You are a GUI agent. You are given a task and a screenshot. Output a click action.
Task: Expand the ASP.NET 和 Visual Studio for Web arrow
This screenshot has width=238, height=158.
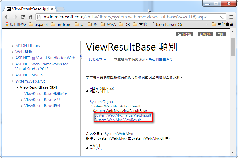click(x=13, y=58)
